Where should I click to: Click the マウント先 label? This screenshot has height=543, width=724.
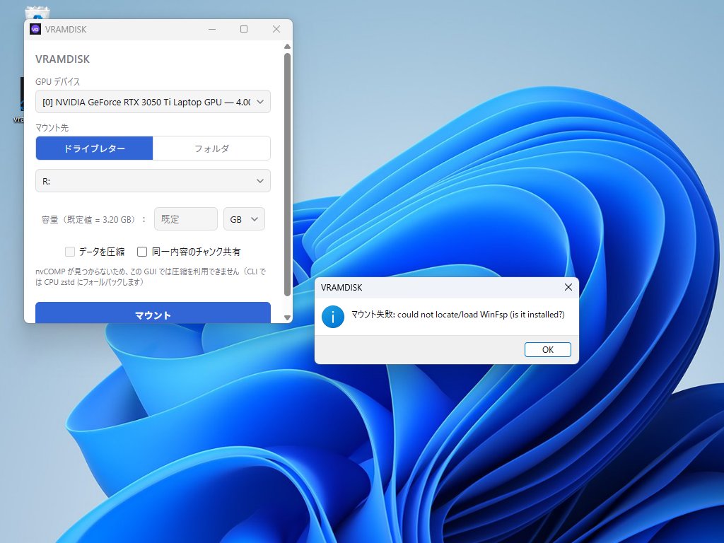(52, 127)
